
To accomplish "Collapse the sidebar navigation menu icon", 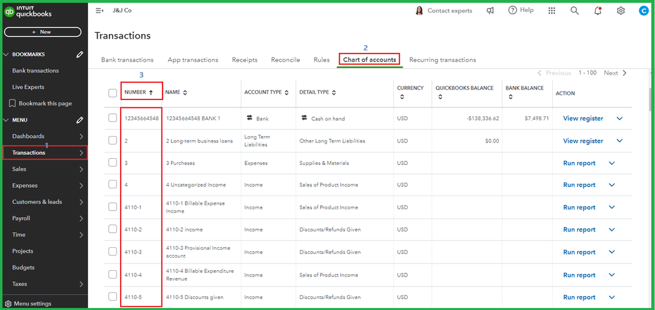I will pyautogui.click(x=100, y=10).
